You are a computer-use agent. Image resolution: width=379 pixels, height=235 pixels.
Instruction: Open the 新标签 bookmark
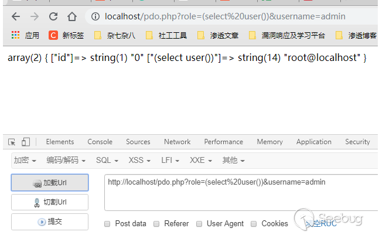pos(69,36)
